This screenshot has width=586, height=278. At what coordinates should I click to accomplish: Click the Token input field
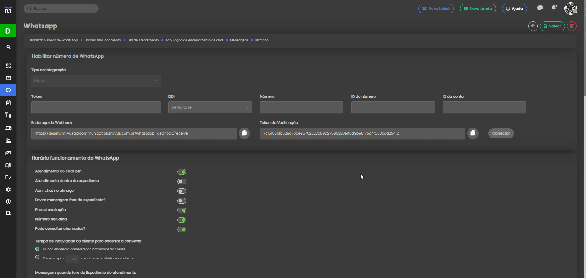coord(96,107)
